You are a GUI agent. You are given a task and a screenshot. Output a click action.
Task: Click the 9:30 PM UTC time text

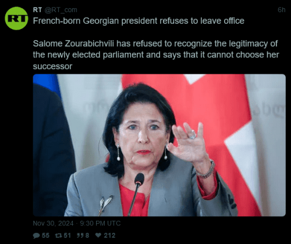(100, 223)
